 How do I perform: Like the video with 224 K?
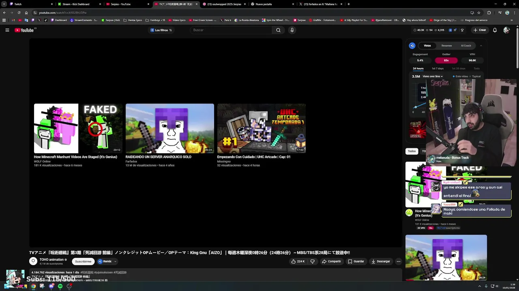click(x=298, y=261)
